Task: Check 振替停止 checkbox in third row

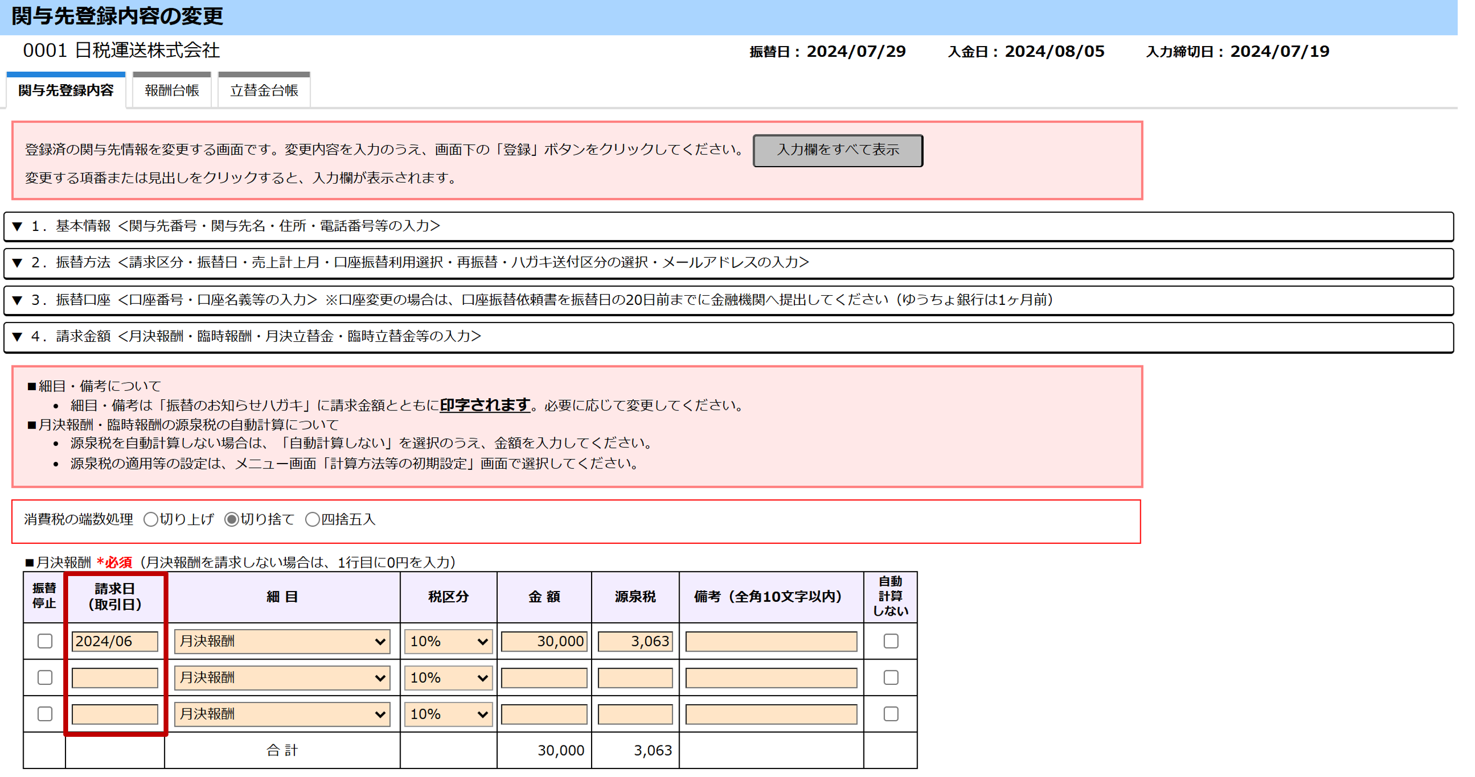Action: (x=45, y=713)
